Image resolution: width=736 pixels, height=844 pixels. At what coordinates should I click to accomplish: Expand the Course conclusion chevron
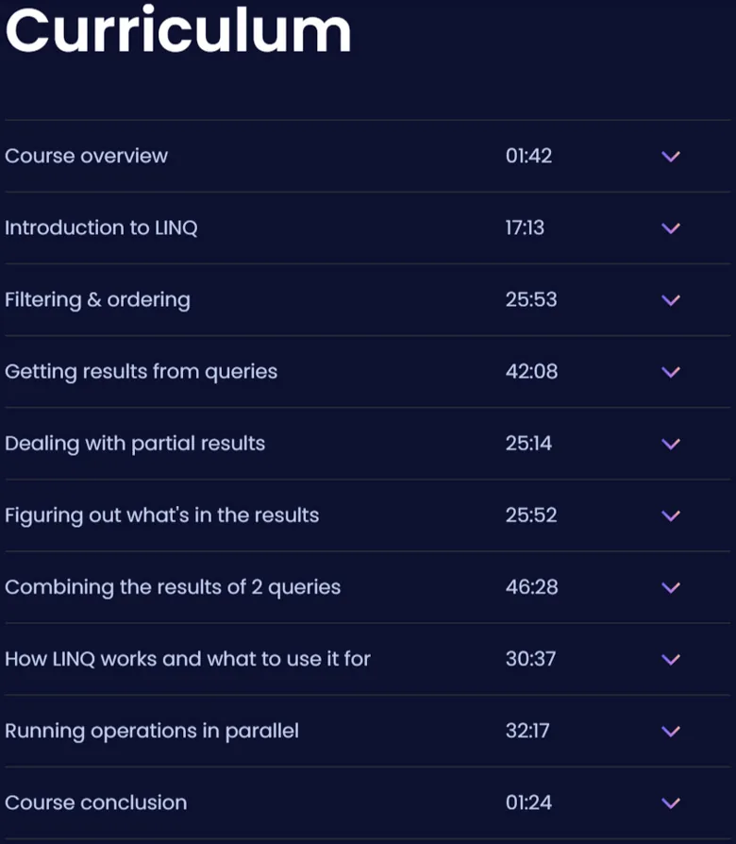pyautogui.click(x=670, y=803)
